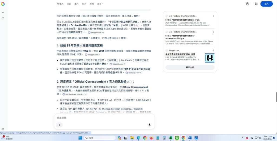277x141 pixels.
Task: Focus the 提出問題 input field
Action: pyautogui.click(x=104, y=118)
